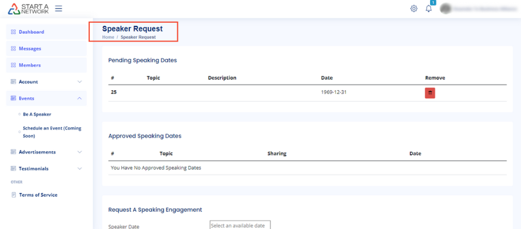The image size is (521, 229).
Task: Click the hamburger menu icon
Action: point(58,9)
